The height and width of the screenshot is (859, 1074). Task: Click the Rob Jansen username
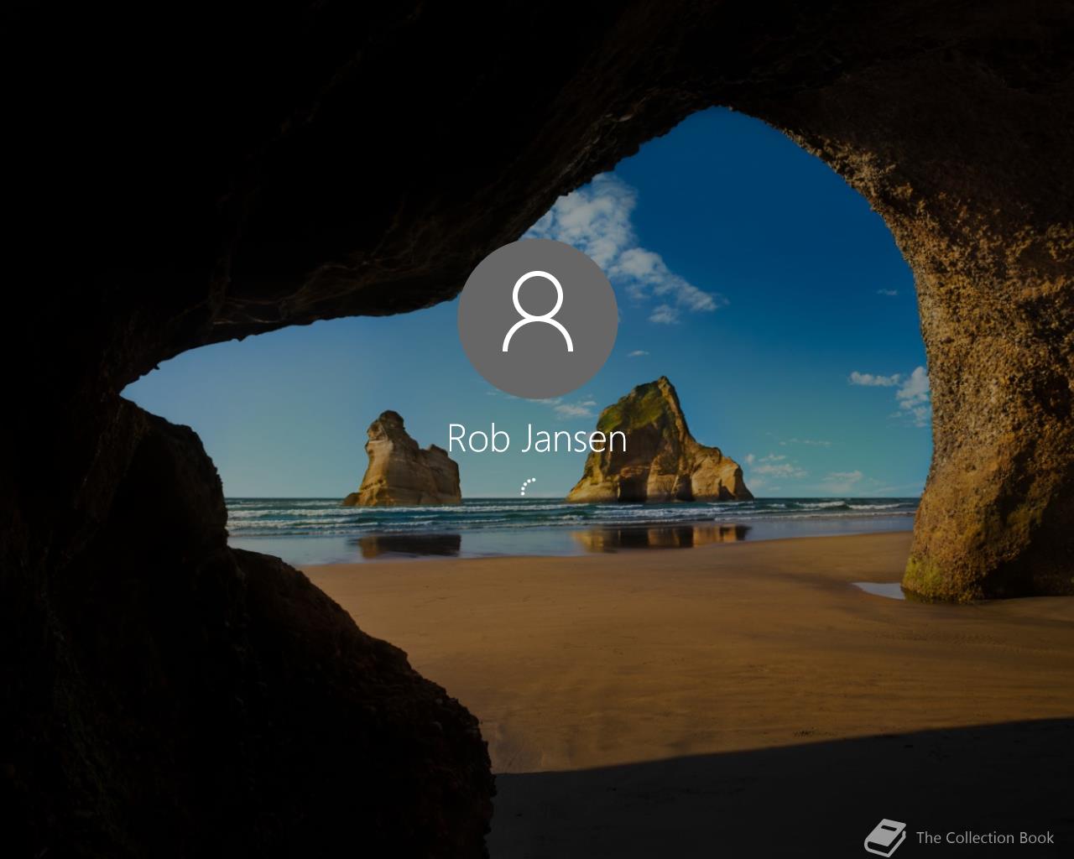pos(537,438)
